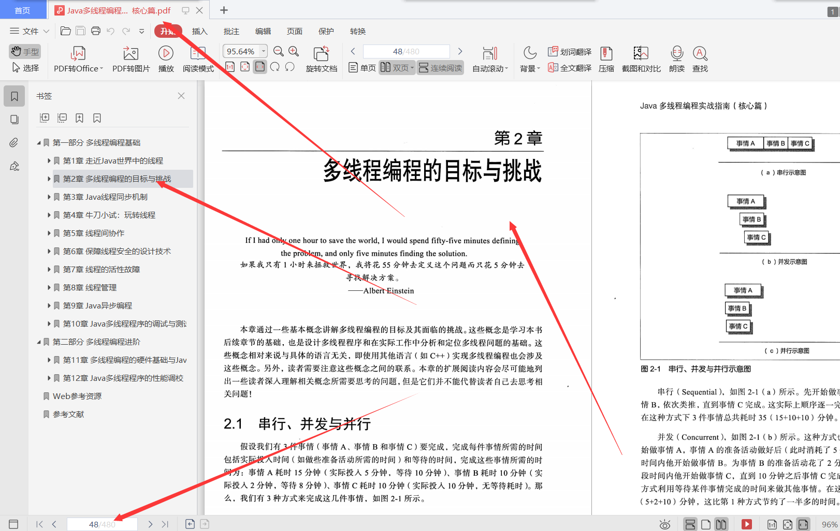The width and height of the screenshot is (840, 531).
Task: Rotate view clockwise using the toolbar icon
Action: pyautogui.click(x=275, y=67)
